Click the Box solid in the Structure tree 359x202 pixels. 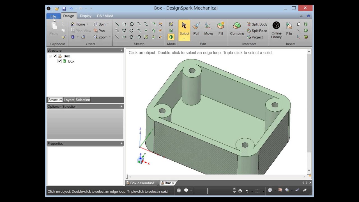[71, 61]
